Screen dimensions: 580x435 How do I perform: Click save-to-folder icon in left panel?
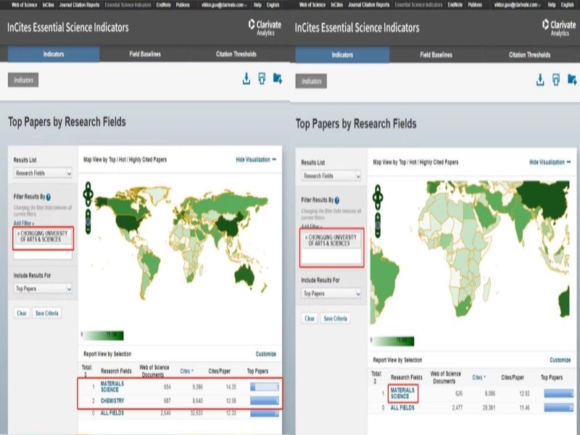(x=278, y=79)
